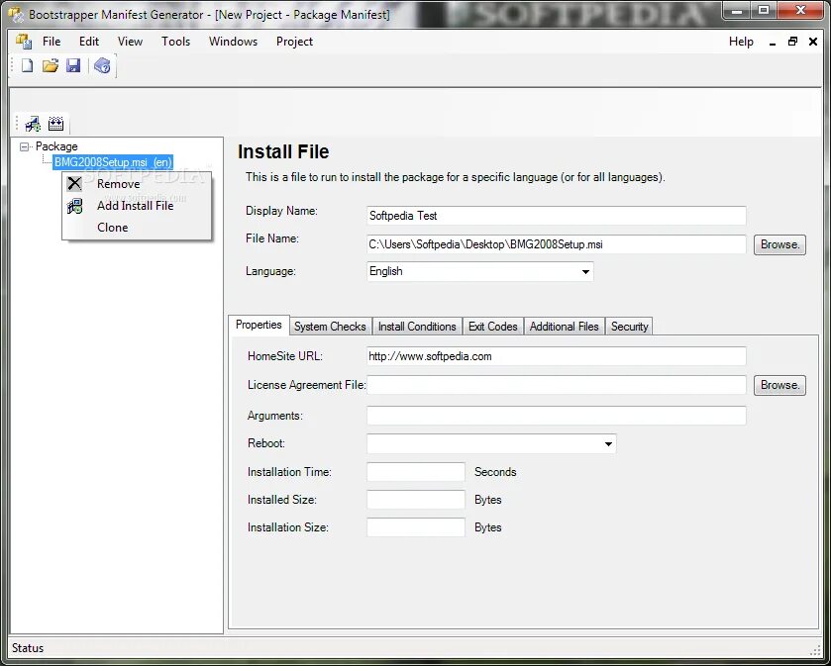This screenshot has width=831, height=666.
Task: Click the Display Name field
Action: [557, 216]
